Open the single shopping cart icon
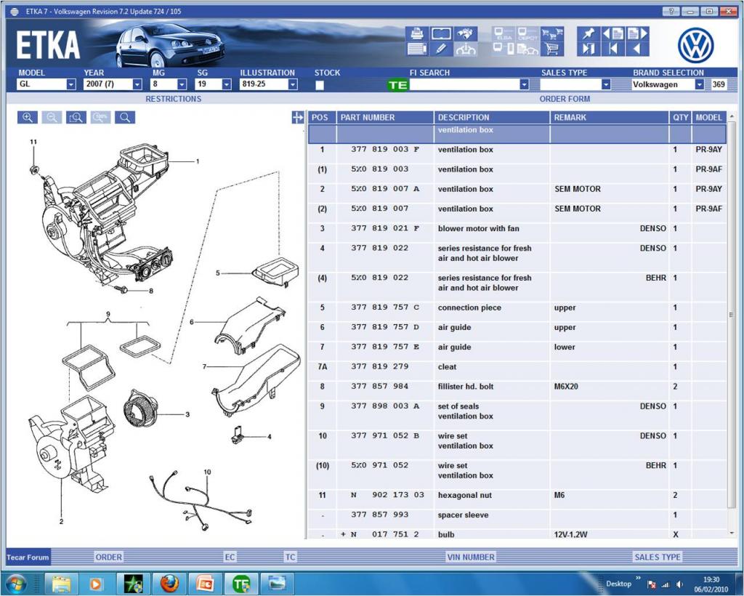The image size is (744, 596). coord(552,49)
